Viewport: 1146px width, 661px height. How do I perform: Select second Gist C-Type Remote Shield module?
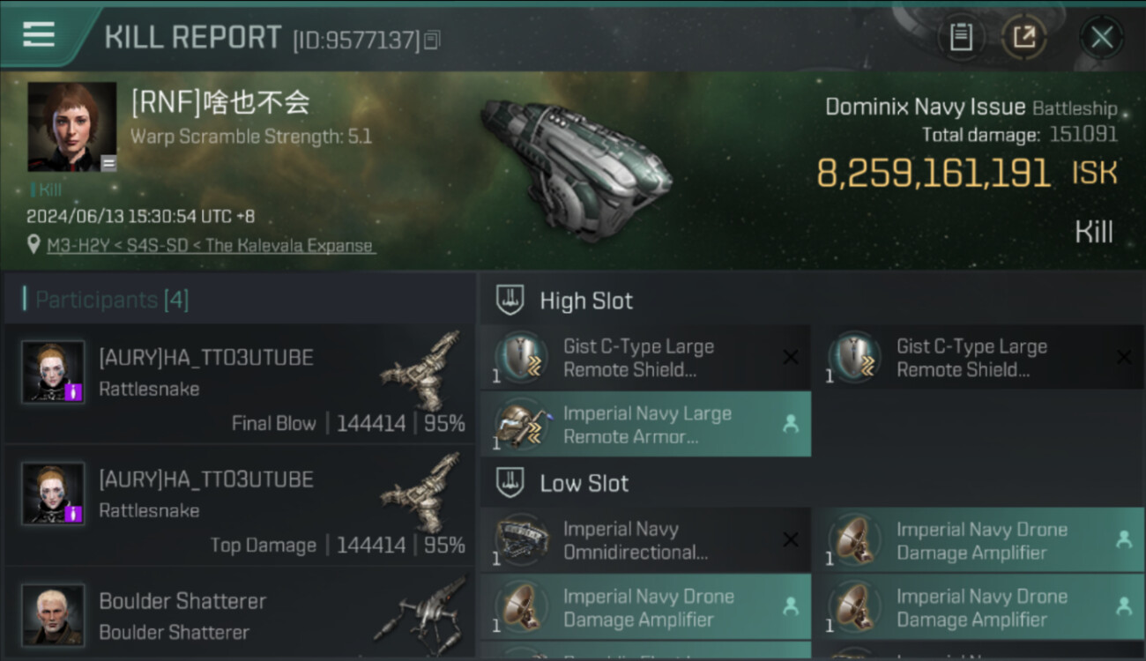coord(978,358)
